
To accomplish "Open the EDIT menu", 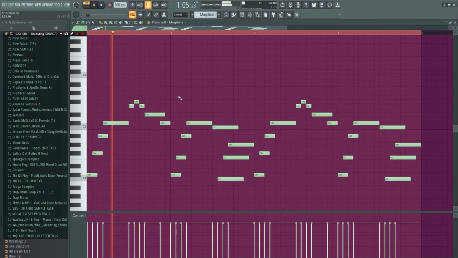I will tap(11, 5).
